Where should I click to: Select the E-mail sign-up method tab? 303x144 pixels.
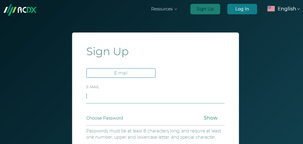(121, 73)
